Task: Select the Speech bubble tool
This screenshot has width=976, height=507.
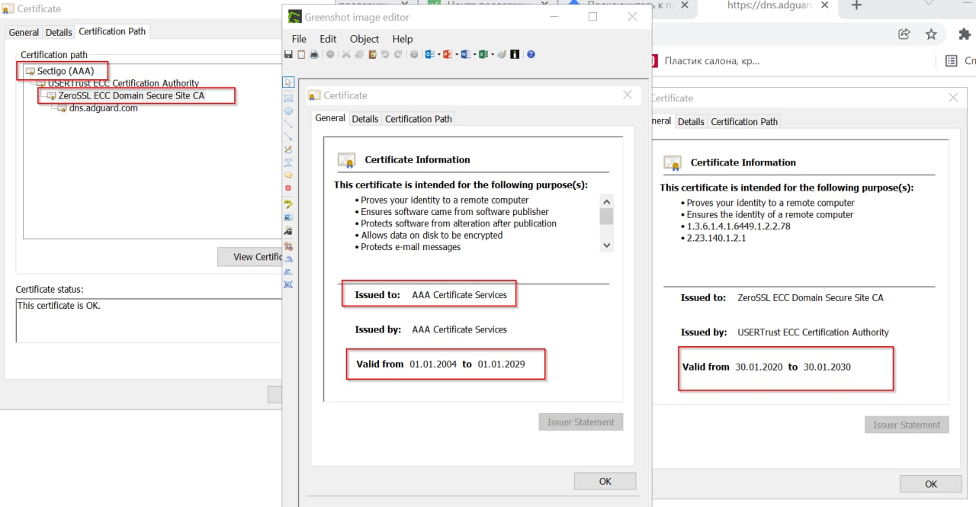Action: [x=288, y=175]
